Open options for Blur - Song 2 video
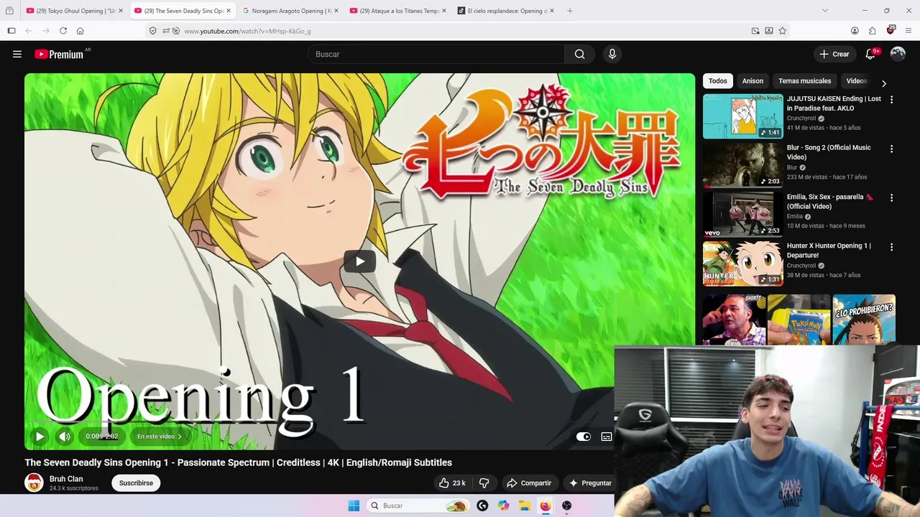Image resolution: width=920 pixels, height=517 pixels. click(891, 149)
